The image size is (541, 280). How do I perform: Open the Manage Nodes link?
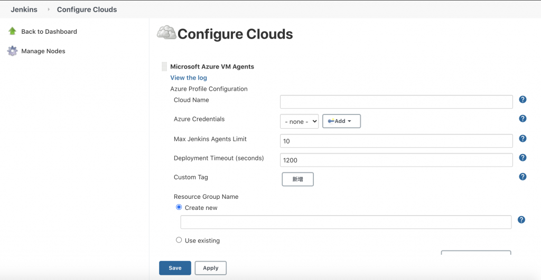pos(43,51)
